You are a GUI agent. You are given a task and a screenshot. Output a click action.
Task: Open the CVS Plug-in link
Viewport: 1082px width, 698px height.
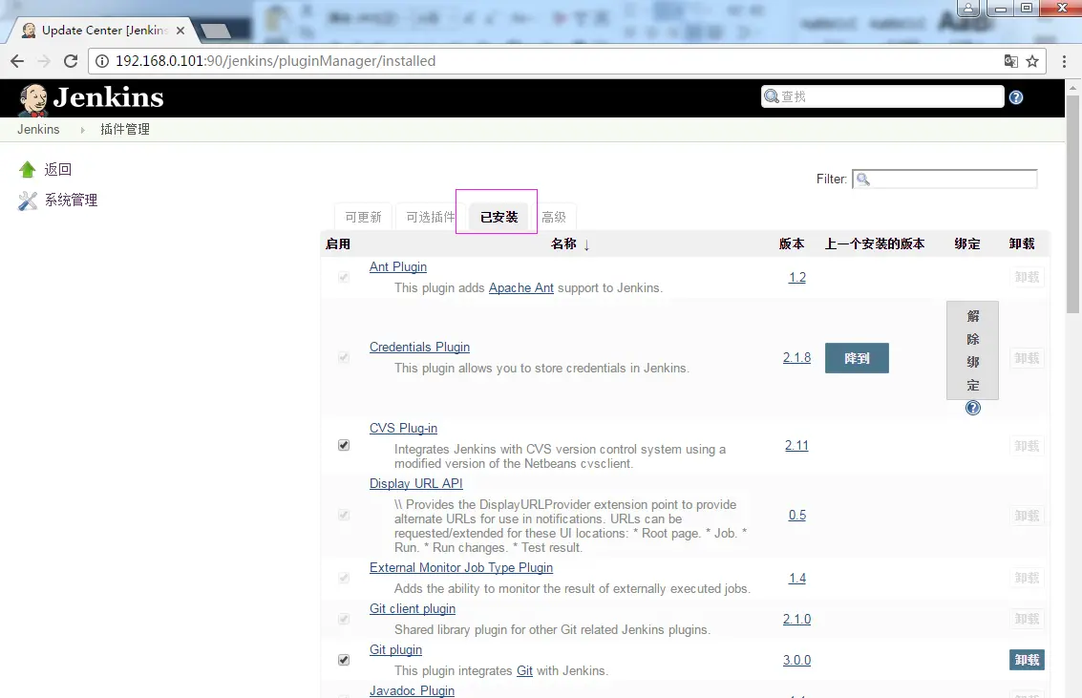click(x=403, y=429)
